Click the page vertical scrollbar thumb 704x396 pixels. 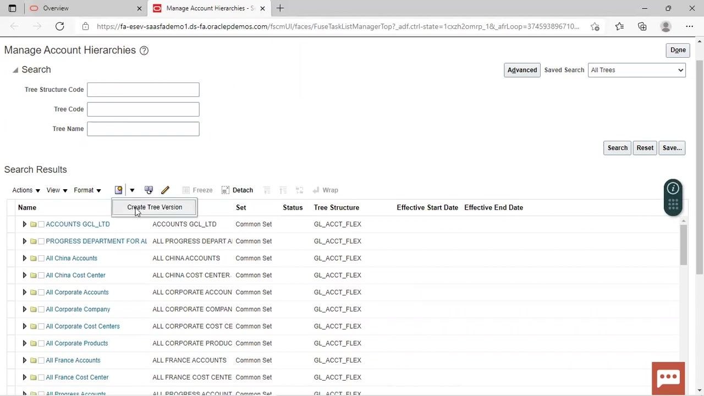click(x=700, y=168)
